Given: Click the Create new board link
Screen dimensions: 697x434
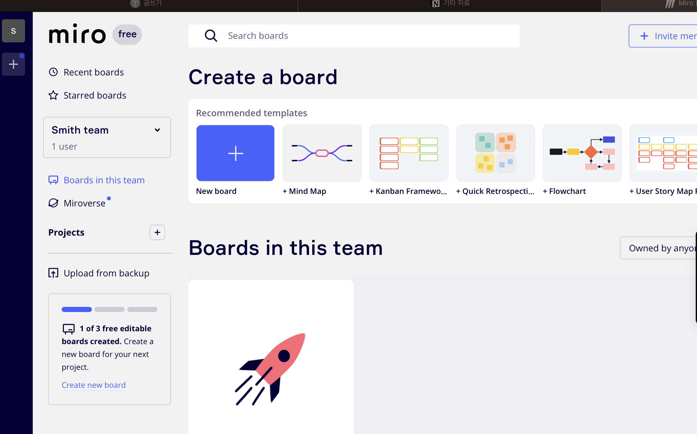Looking at the screenshot, I should tap(93, 385).
